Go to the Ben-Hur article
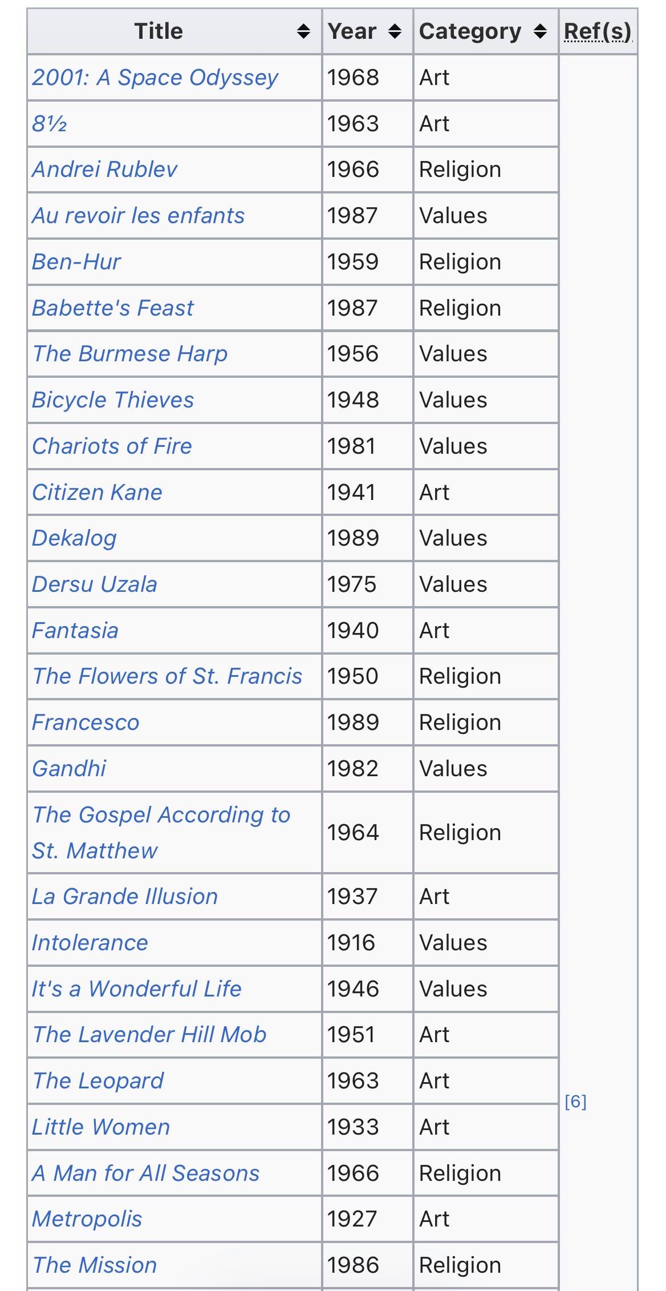 pyautogui.click(x=76, y=262)
